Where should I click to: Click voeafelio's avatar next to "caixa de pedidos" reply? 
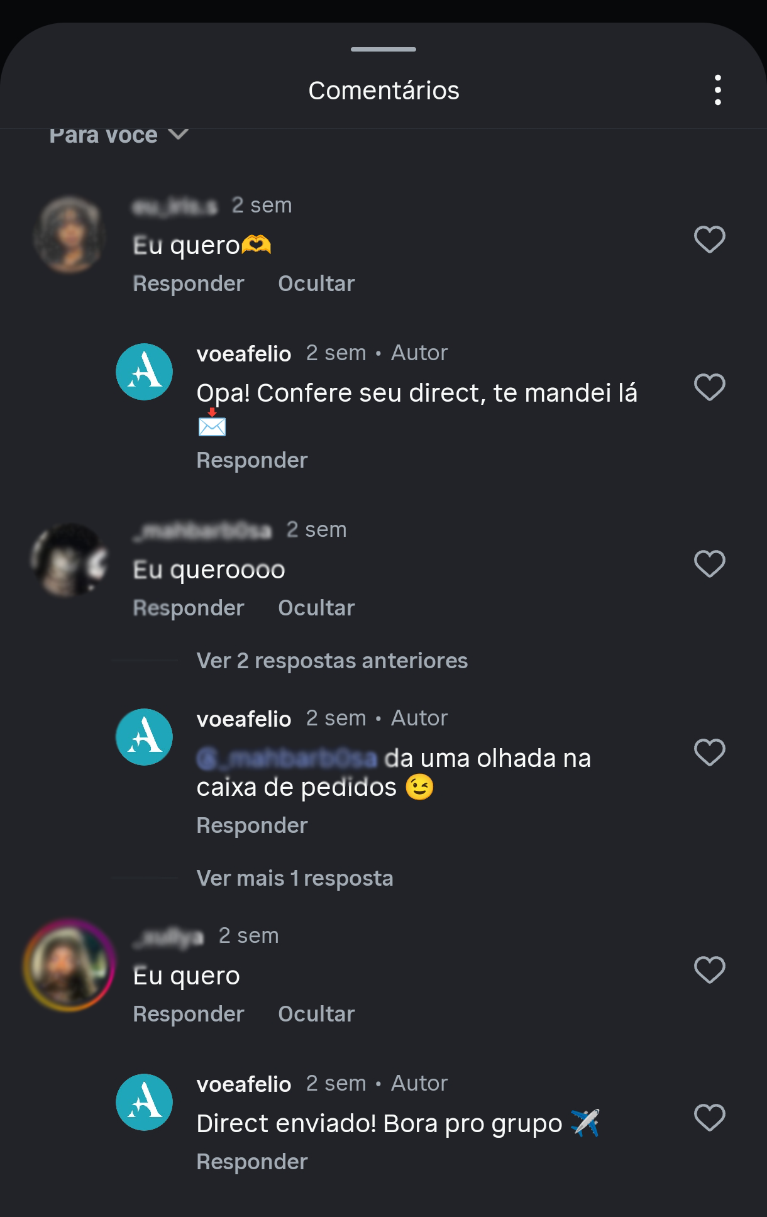(x=143, y=737)
